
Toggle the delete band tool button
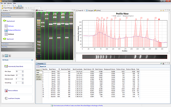(x=10, y=56)
